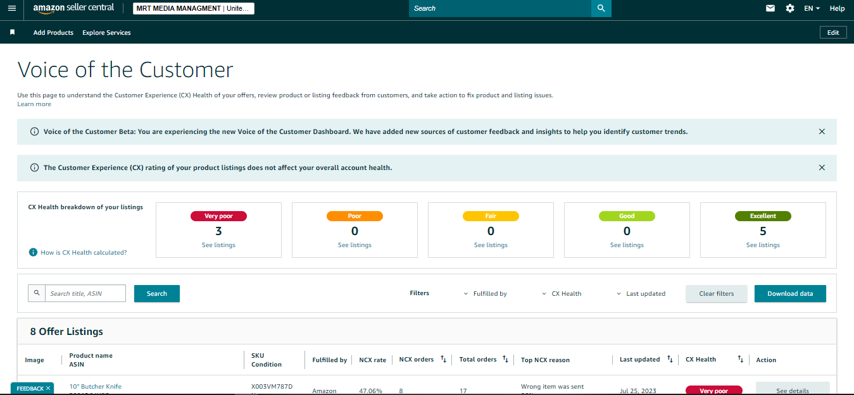See listings under Good
The image size is (854, 395).
click(627, 245)
